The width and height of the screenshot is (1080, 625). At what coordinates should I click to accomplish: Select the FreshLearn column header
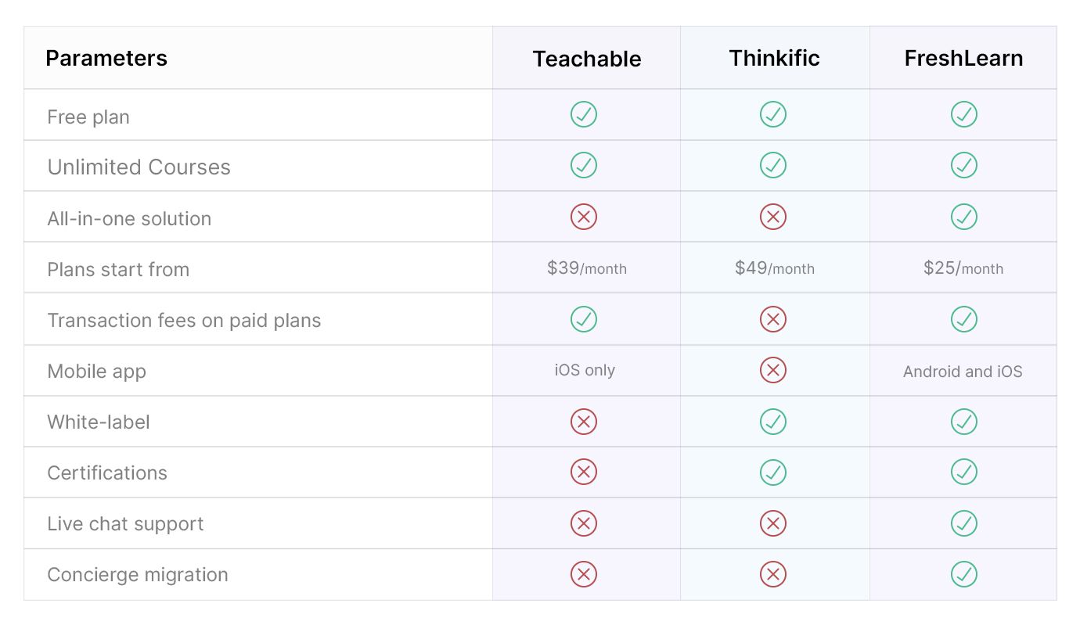click(x=963, y=59)
